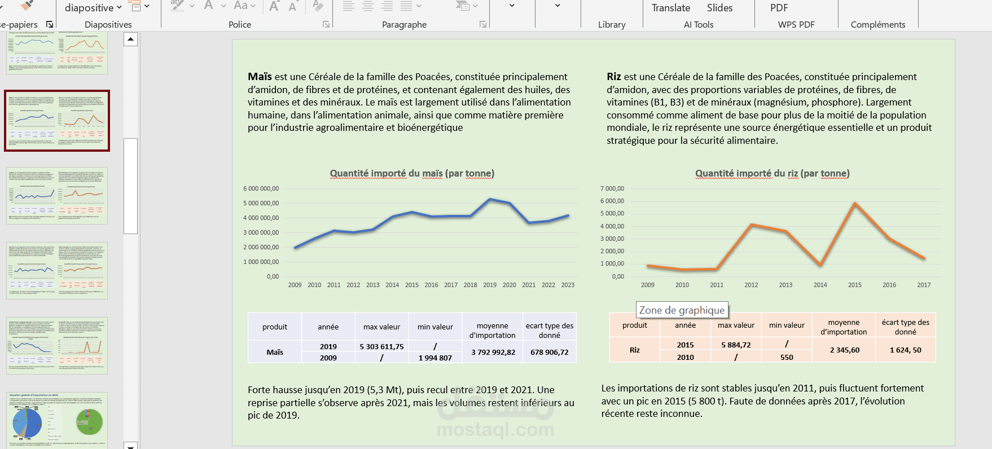The height and width of the screenshot is (449, 992).
Task: Click the chart title 'Quantité importé du riz (par tonne)'
Action: coord(772,173)
